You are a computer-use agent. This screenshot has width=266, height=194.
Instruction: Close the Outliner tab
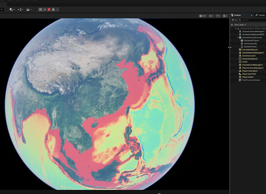(x=252, y=15)
